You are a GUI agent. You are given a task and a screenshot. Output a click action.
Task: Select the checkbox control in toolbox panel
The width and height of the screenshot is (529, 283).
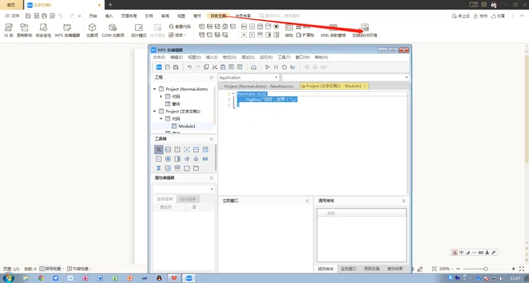(x=159, y=159)
